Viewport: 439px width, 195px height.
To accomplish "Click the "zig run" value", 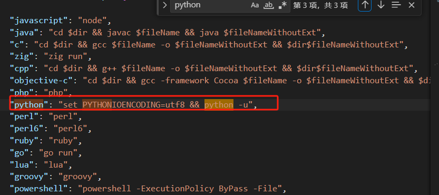I will (x=65, y=56).
